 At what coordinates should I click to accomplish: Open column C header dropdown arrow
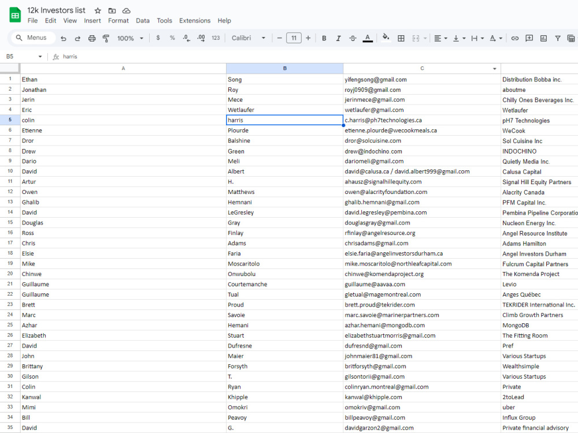(495, 69)
